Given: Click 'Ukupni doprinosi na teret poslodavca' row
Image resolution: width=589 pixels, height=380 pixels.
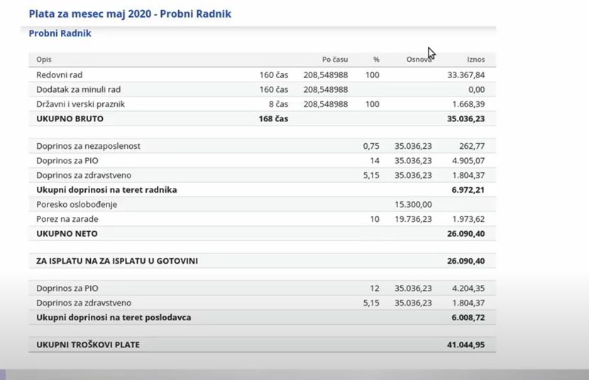Looking at the screenshot, I should 114,318.
